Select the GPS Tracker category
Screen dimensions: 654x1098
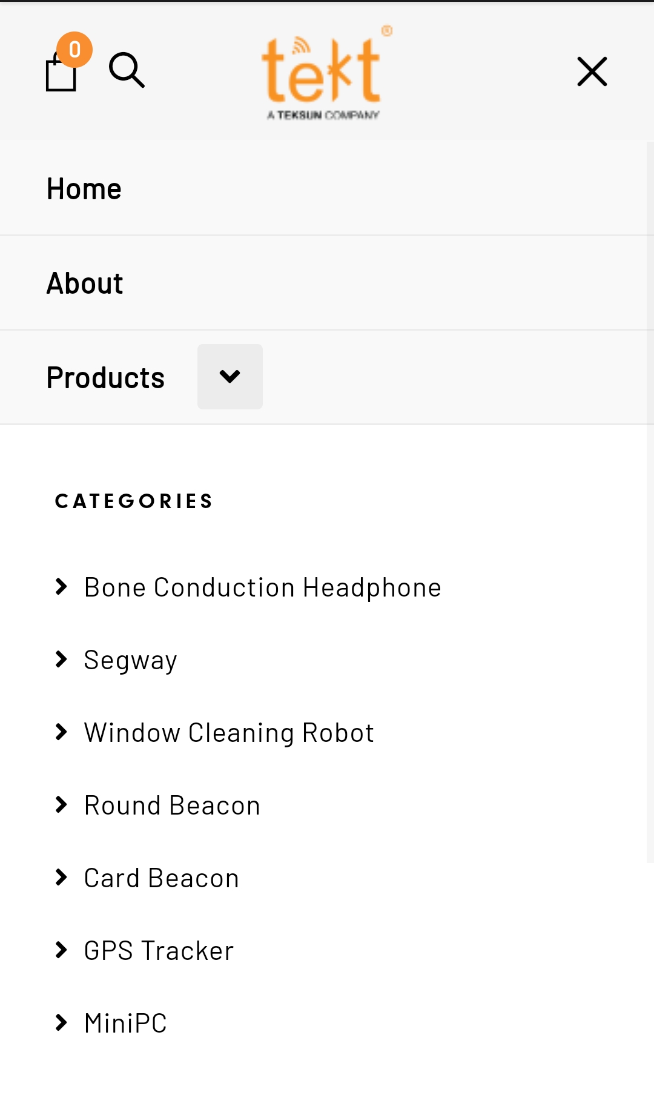[x=159, y=951]
